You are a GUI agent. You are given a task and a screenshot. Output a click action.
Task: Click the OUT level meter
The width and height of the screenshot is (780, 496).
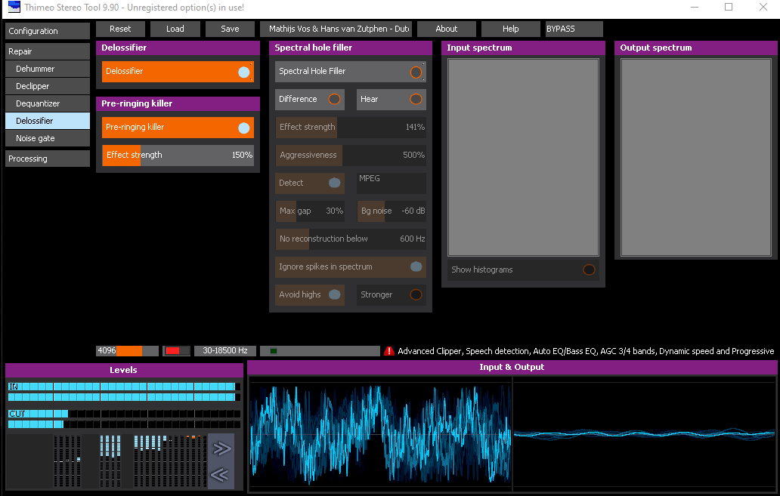125,419
